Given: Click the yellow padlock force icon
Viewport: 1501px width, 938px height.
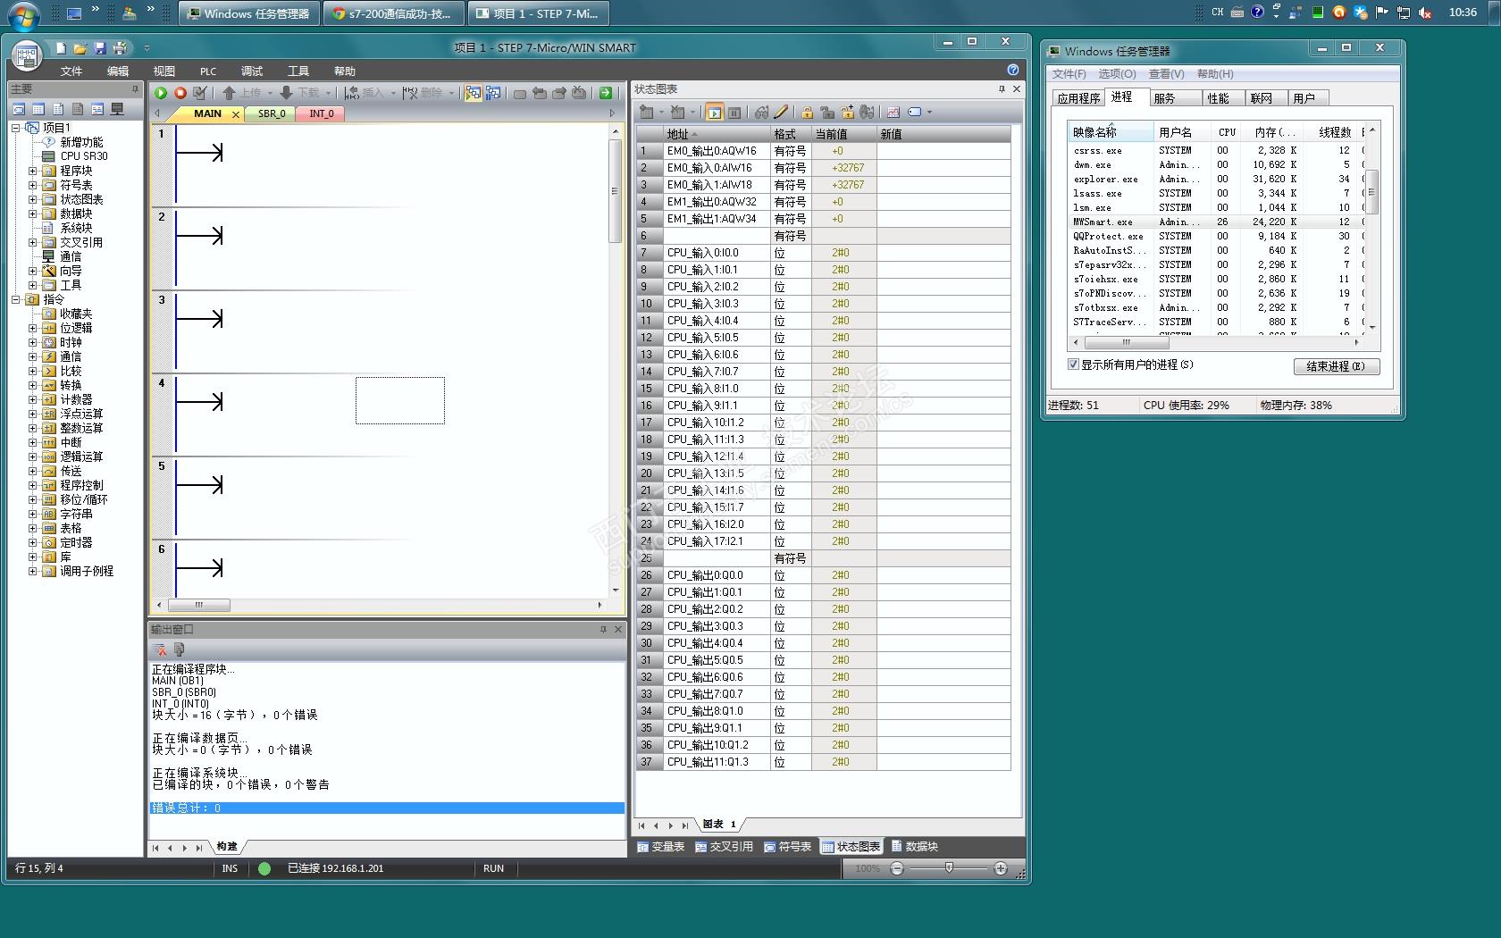Looking at the screenshot, I should [x=807, y=113].
